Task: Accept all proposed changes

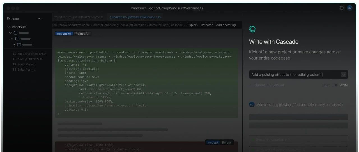Action: point(64,34)
